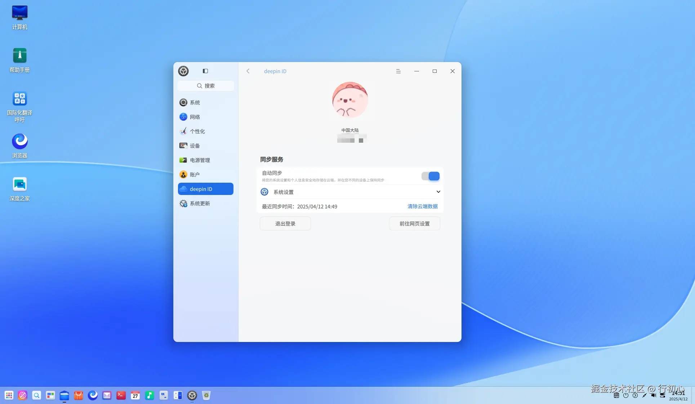Click 退出登录 (Log out) button

[285, 223]
